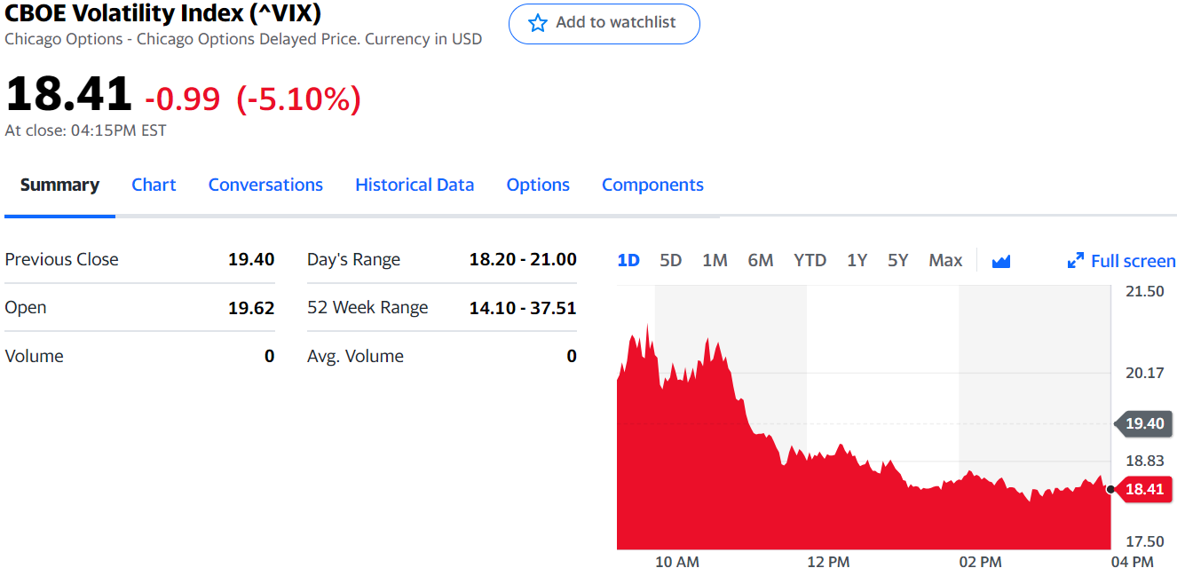
Task: Click the 02 PM axis label
Action: coord(980,562)
